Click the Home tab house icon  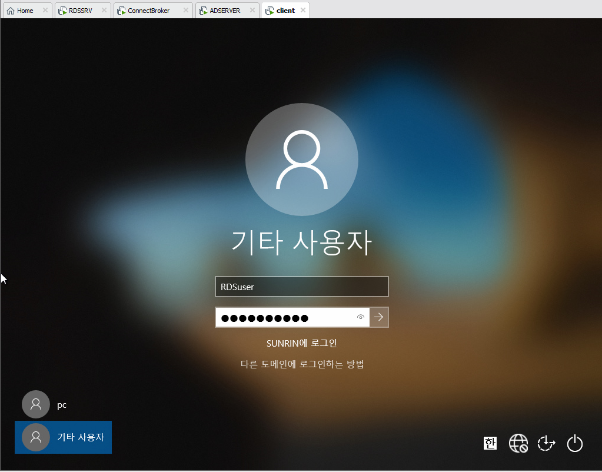[x=11, y=11]
